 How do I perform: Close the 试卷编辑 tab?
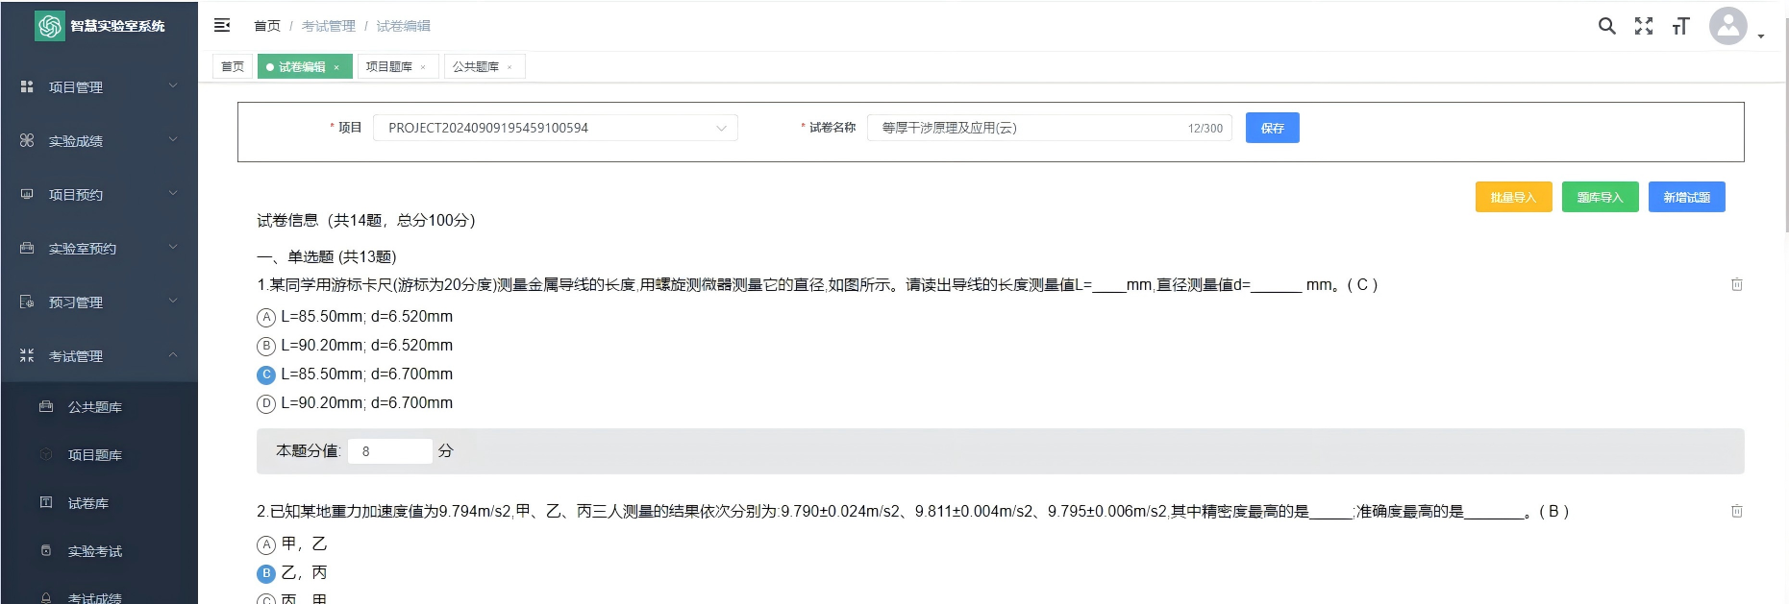tap(336, 67)
